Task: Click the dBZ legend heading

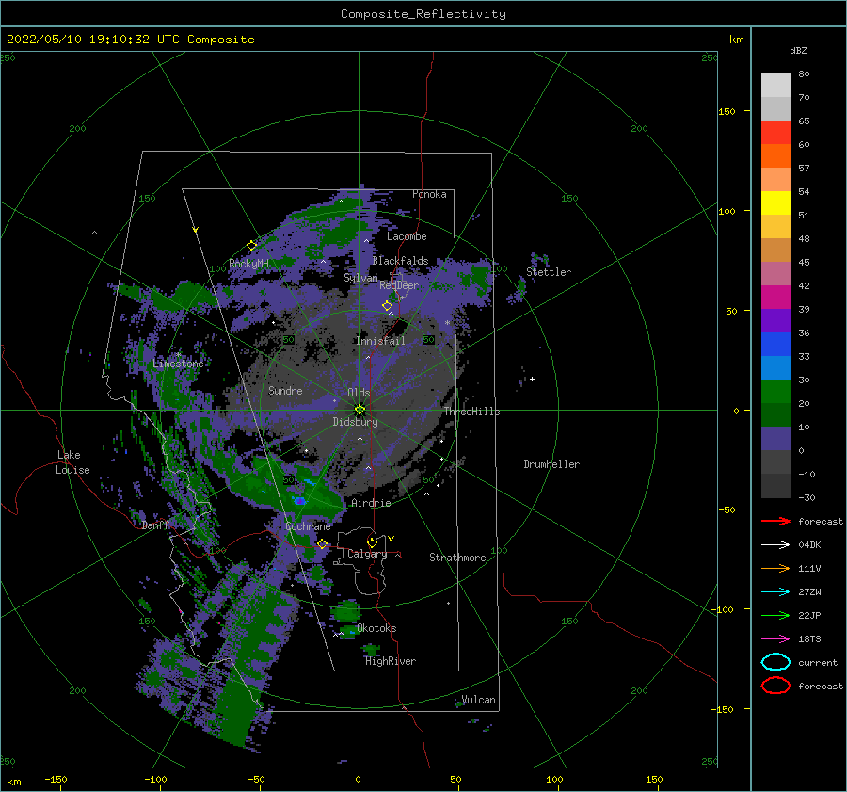Action: coord(798,50)
